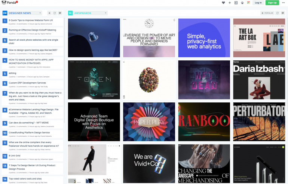Refresh the Awwwards feed
288x184 pixels.
[278, 13]
